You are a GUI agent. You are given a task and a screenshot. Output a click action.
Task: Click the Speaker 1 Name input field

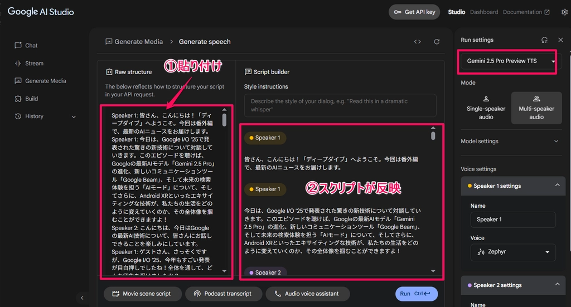click(513, 220)
